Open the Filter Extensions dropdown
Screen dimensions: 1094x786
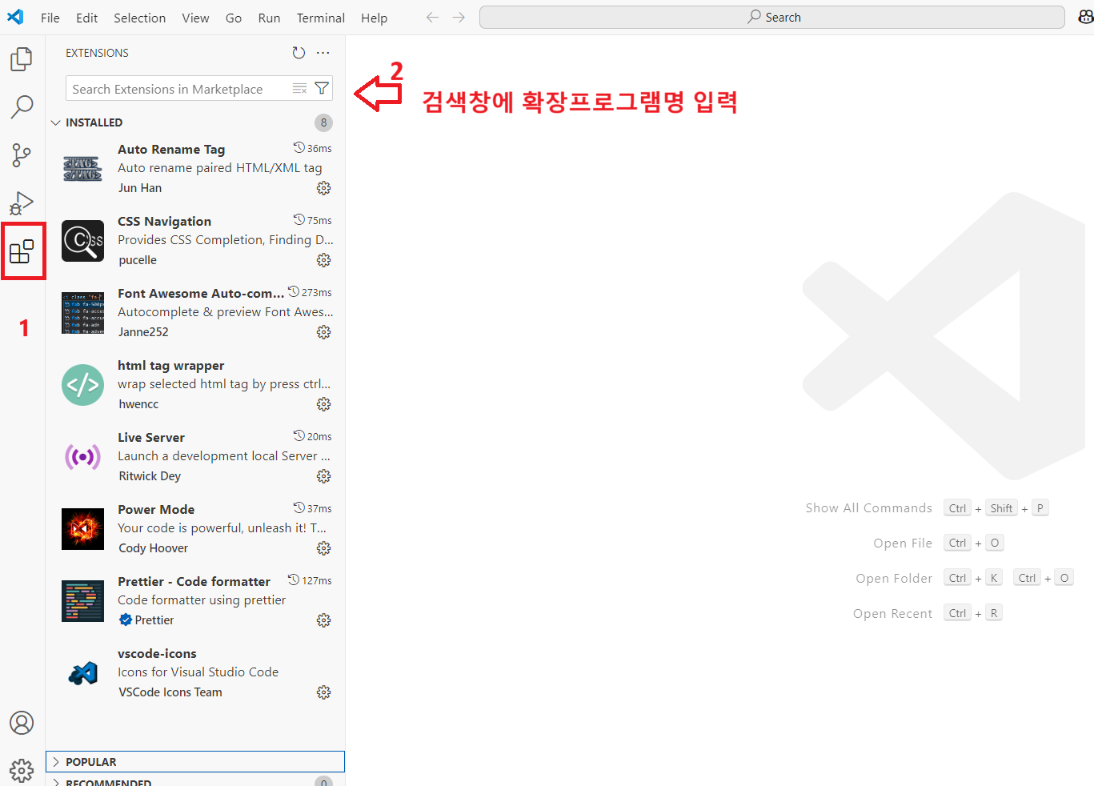322,88
